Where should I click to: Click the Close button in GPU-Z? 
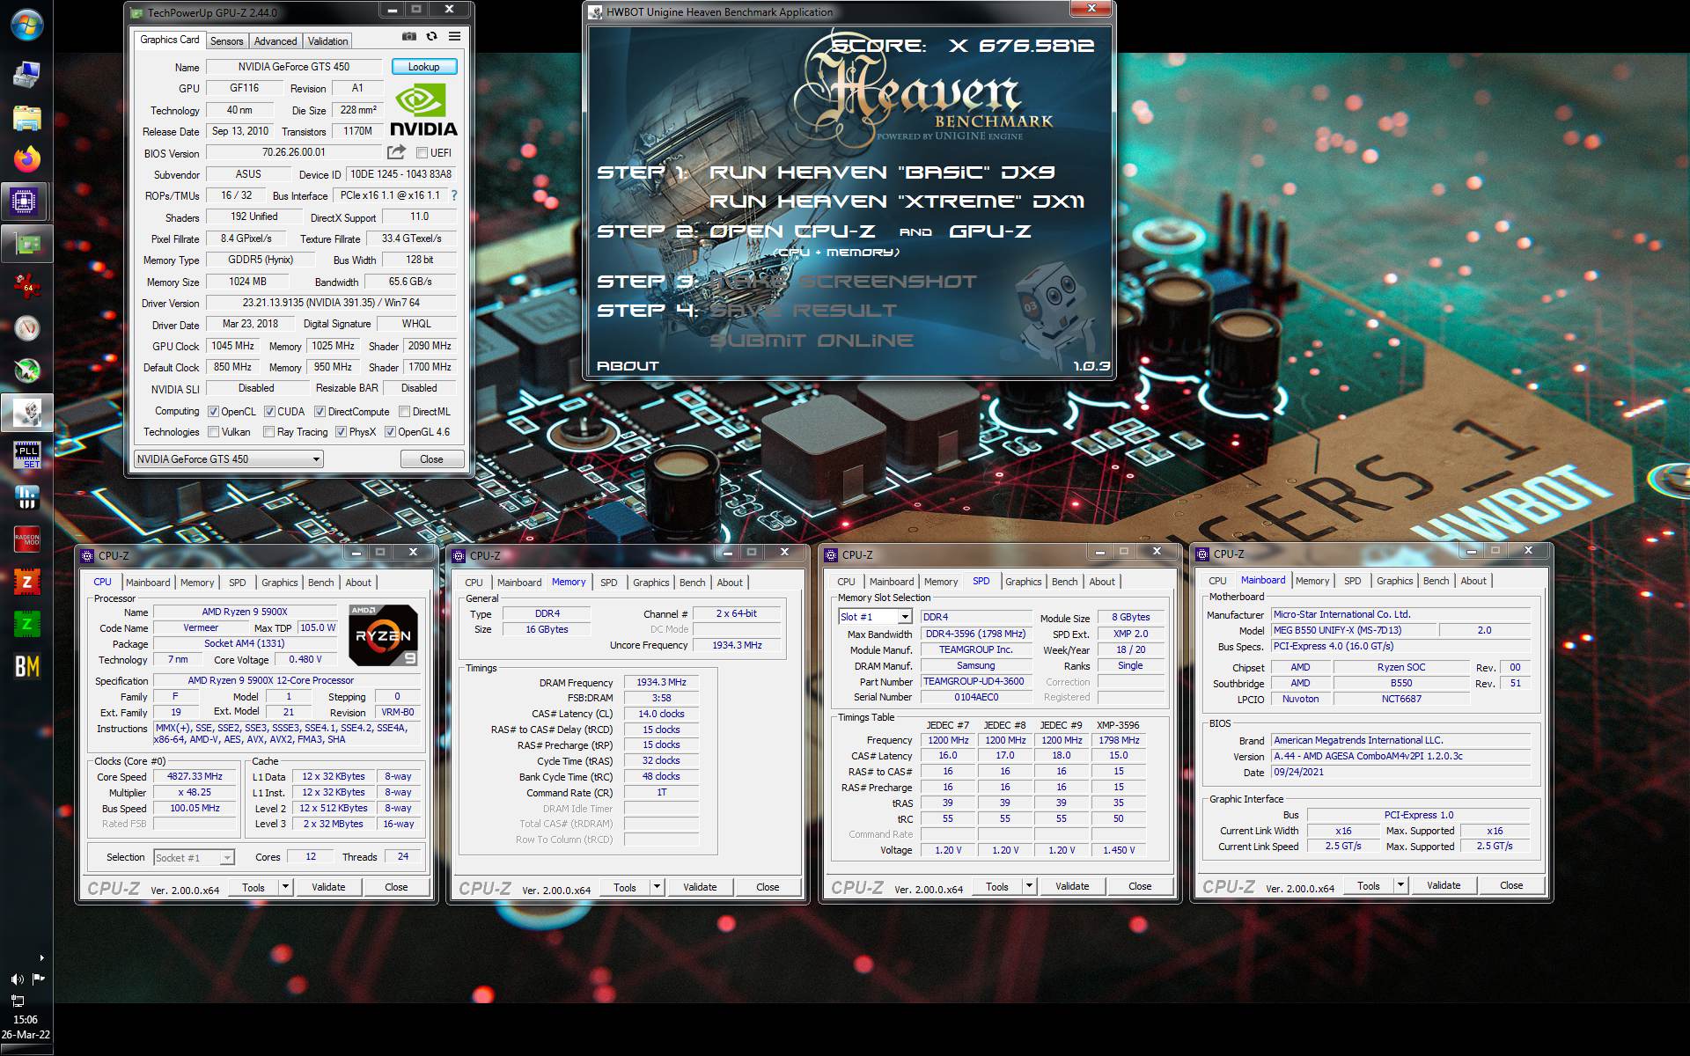[x=431, y=459]
